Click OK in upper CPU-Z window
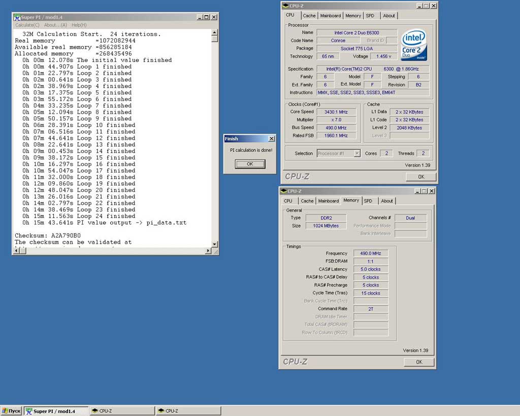Screen dimensions: 520x416 421,177
